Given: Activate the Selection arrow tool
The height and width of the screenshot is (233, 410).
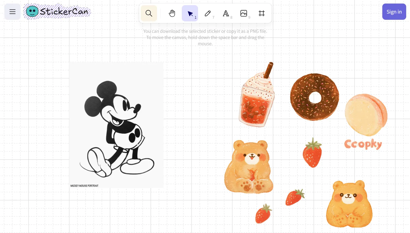Looking at the screenshot, I should click(190, 13).
